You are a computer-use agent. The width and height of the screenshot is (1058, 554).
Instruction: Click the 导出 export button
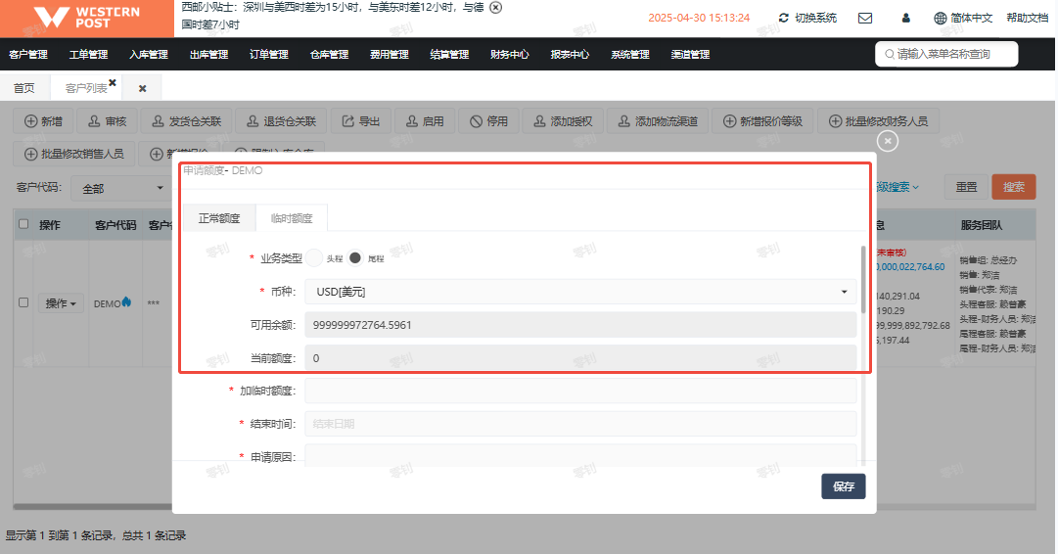361,121
